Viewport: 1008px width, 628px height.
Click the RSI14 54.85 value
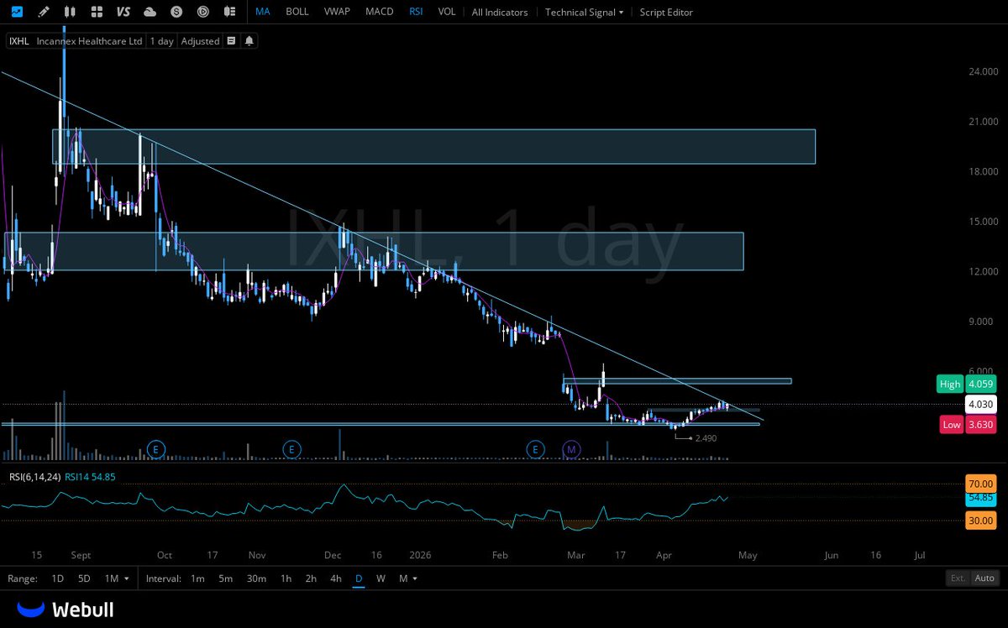pos(90,477)
